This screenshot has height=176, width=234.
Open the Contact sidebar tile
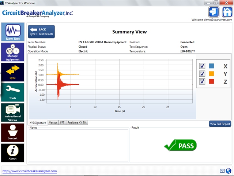point(13,133)
